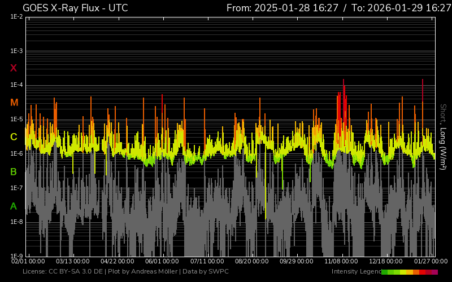Select the 11/08 00:00 x-axis date
Viewport: 452px width, 282px height.
pyautogui.click(x=340, y=262)
